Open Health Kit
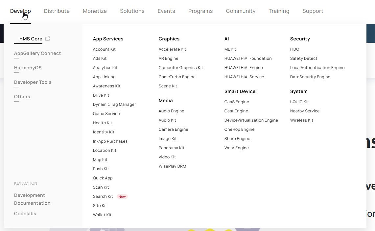The height and width of the screenshot is (231, 375). (102, 123)
